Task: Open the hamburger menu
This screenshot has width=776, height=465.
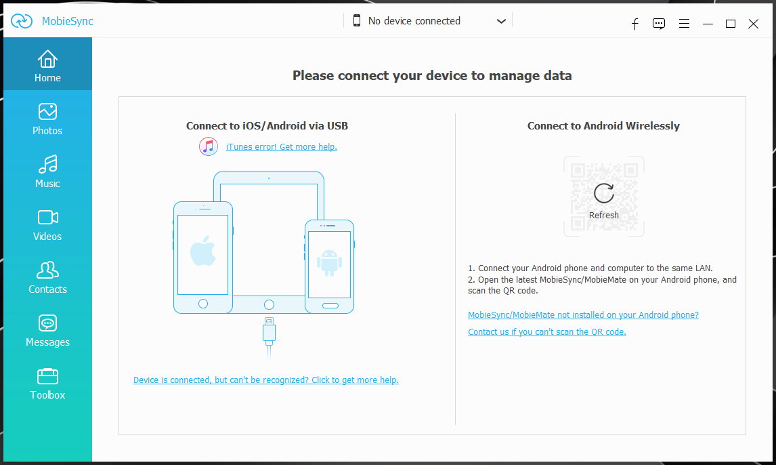Action: pos(684,24)
